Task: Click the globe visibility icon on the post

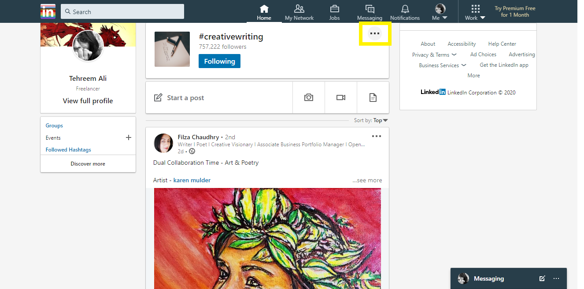Action: [x=192, y=151]
